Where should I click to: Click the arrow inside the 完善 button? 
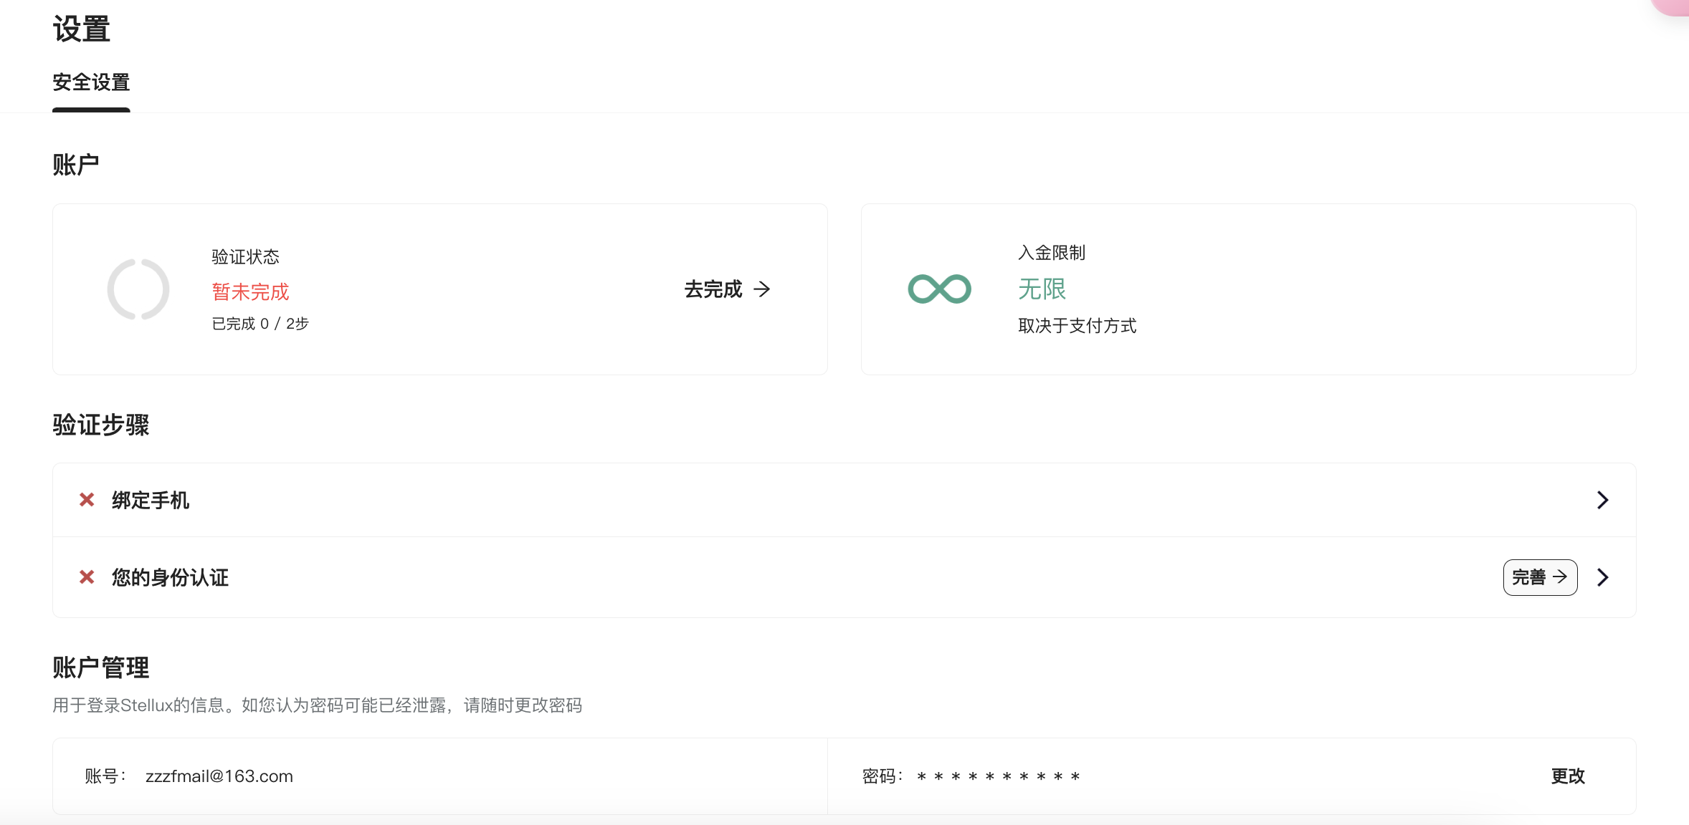[1560, 576]
